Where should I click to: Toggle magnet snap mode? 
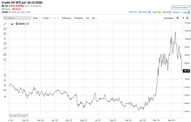point(5,55)
